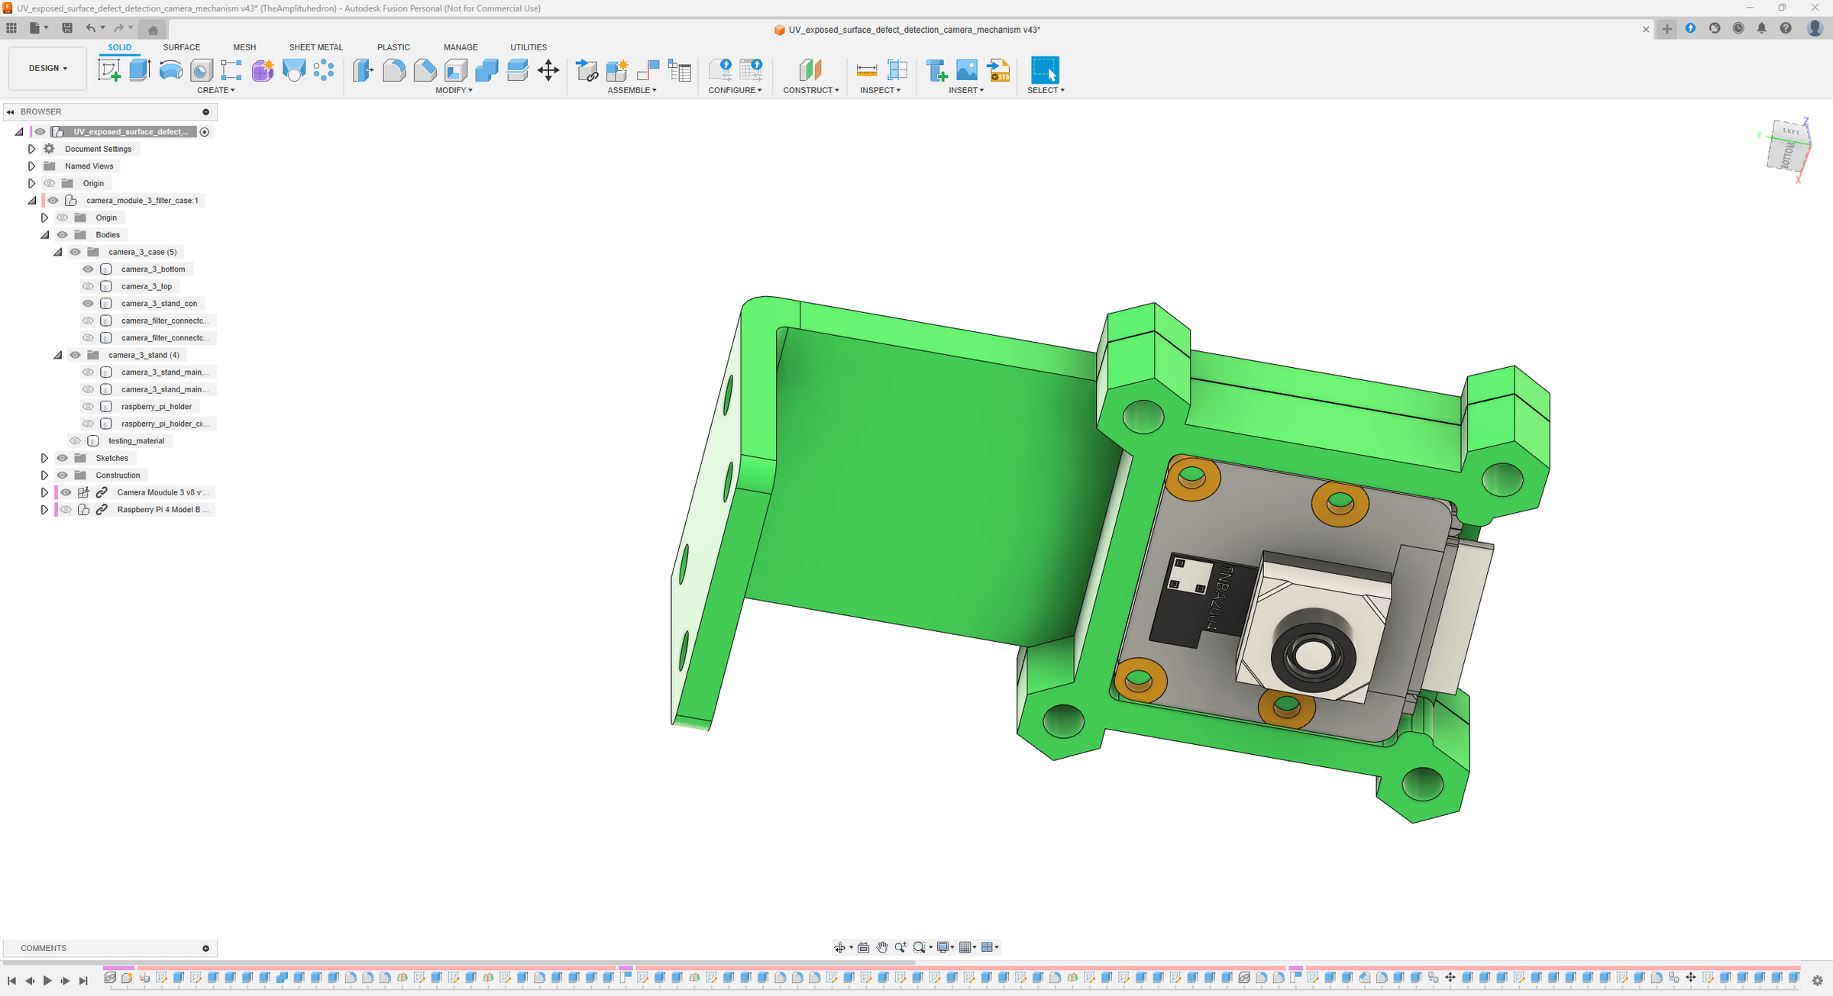Click the Fillet tool icon
Image resolution: width=1833 pixels, height=996 pixels.
pyautogui.click(x=394, y=70)
